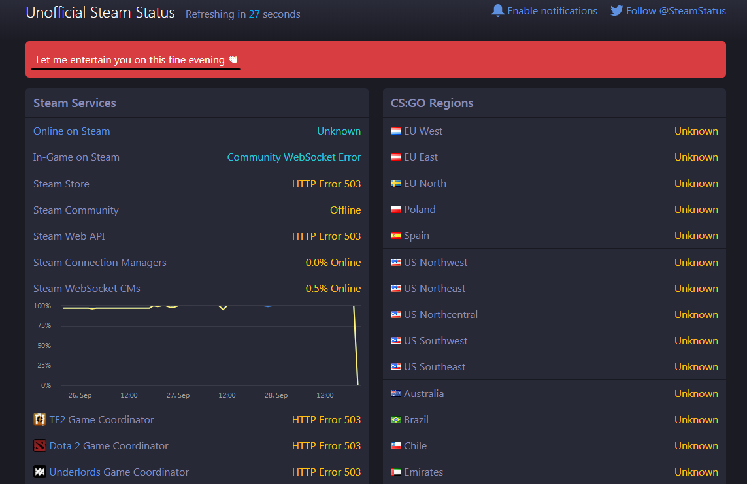Open the Enable notifications link
This screenshot has height=484, width=747.
click(552, 10)
